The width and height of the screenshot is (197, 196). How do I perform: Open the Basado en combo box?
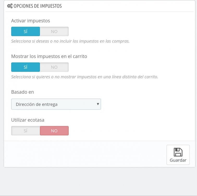coord(56,104)
